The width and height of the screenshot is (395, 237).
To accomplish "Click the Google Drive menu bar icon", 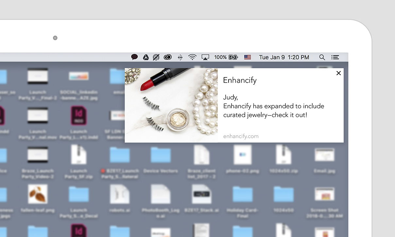I will tap(146, 57).
